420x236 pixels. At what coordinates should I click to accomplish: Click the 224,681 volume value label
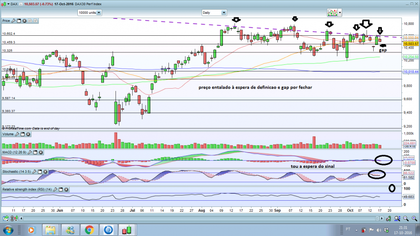click(x=409, y=144)
